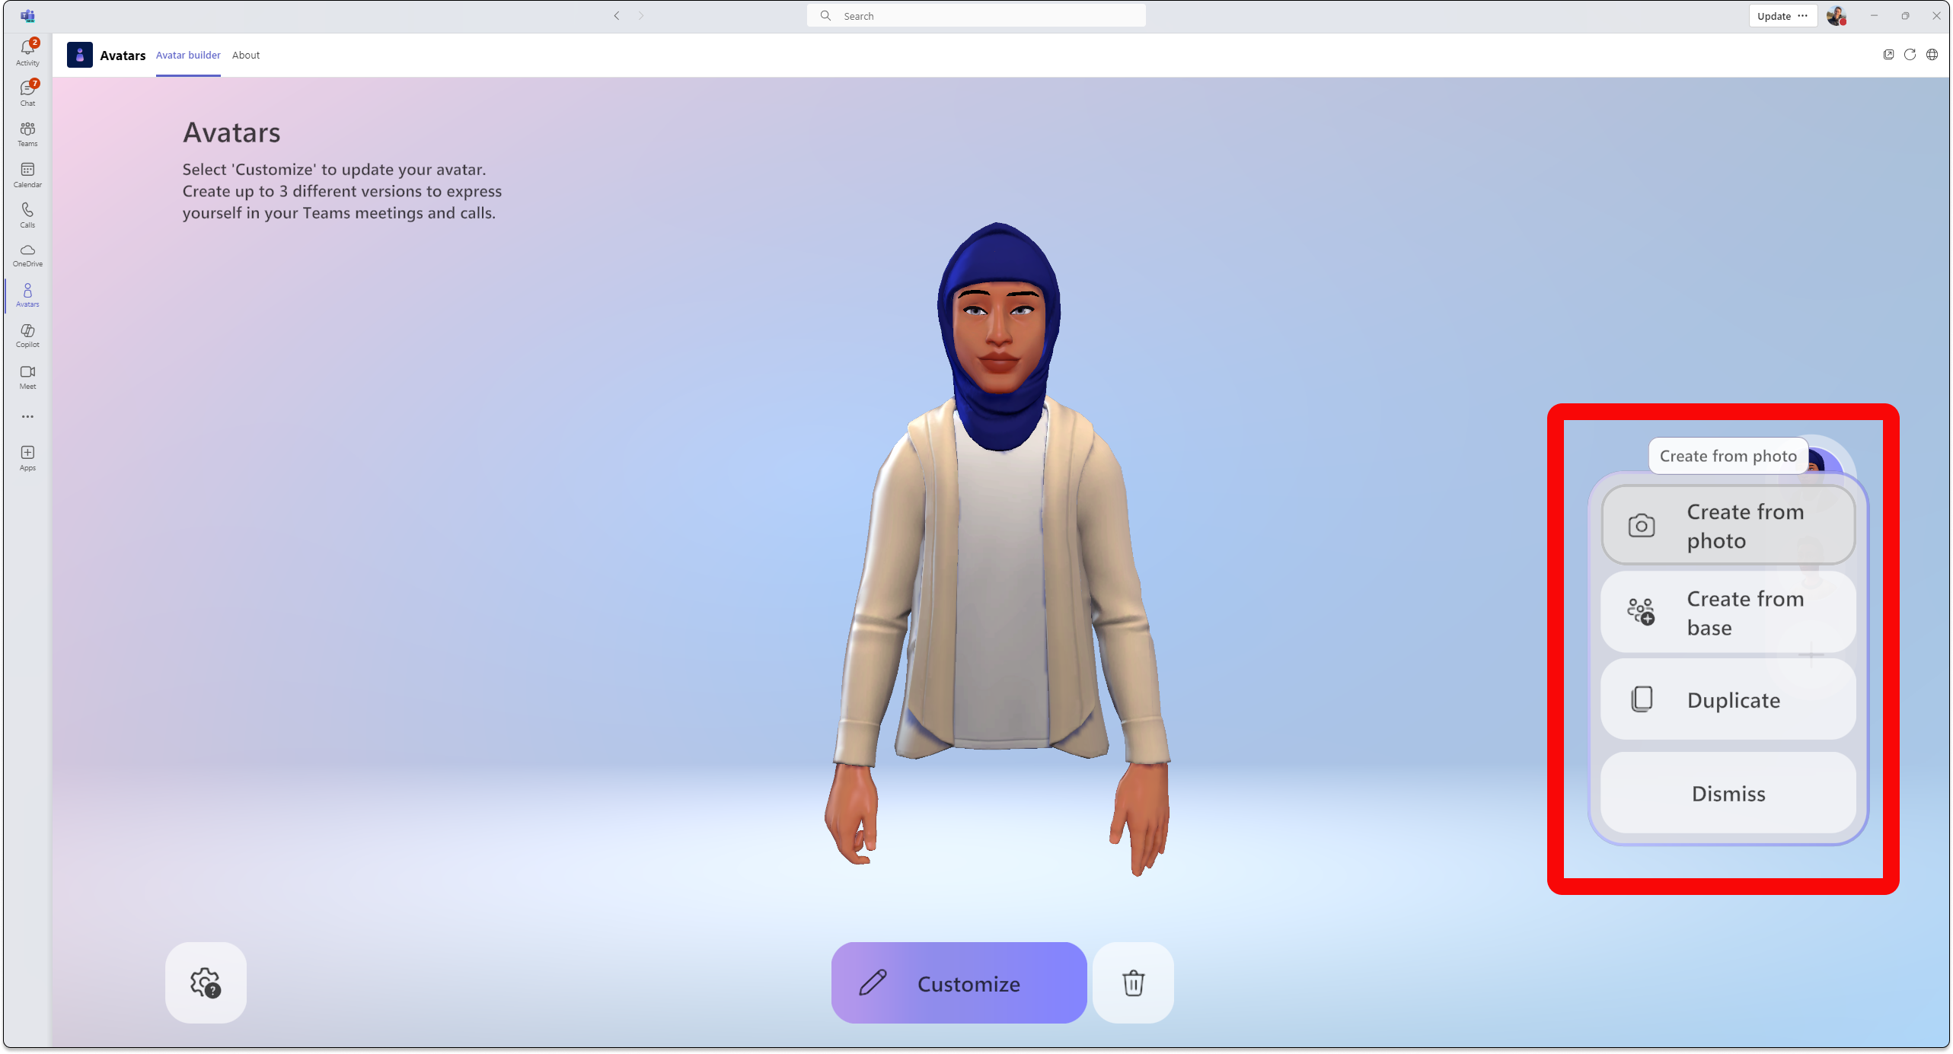Select 'Create from base' option
This screenshot has height=1054, width=1953.
pyautogui.click(x=1728, y=613)
